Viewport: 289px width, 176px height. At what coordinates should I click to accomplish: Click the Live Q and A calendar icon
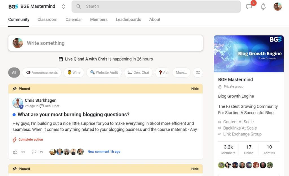[x=61, y=59]
